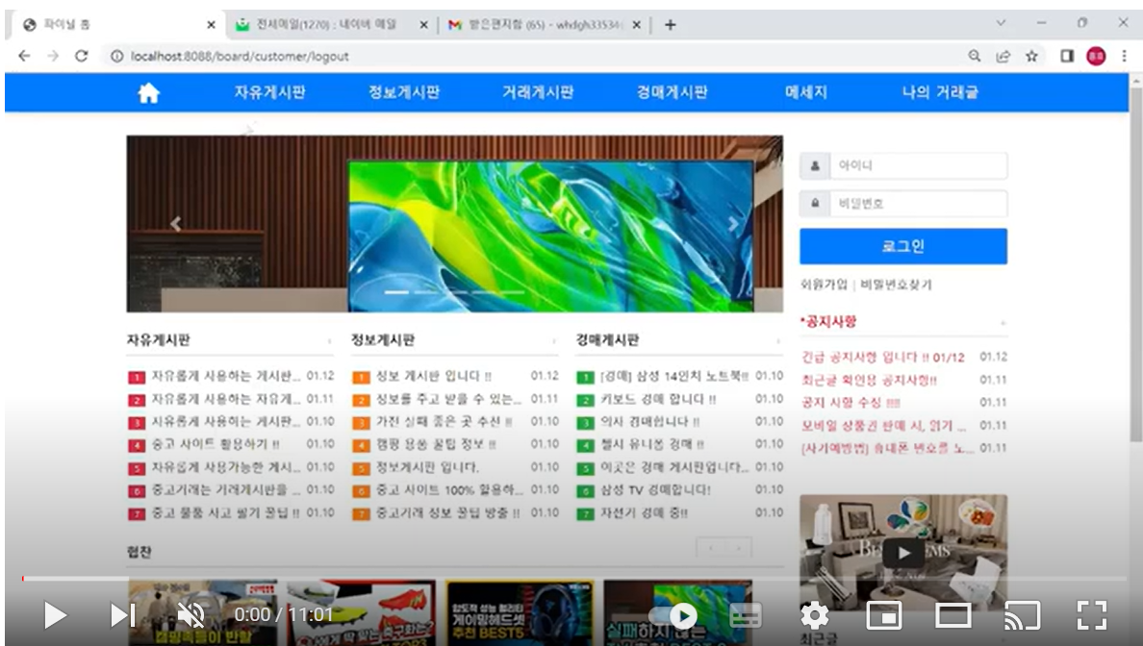Open '중고 사이트 활용하기 !!' post
The height and width of the screenshot is (646, 1143).
(216, 444)
